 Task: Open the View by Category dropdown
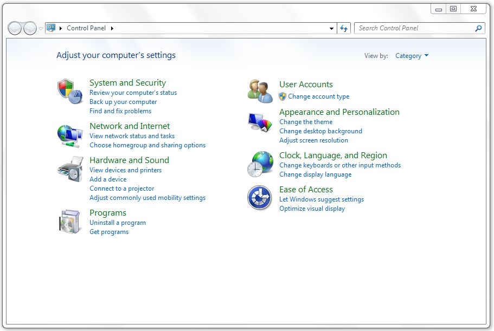click(x=412, y=56)
